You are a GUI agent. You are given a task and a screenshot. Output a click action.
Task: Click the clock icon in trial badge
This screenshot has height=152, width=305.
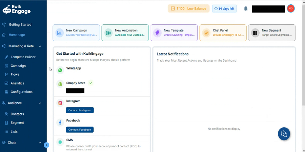[216, 9]
